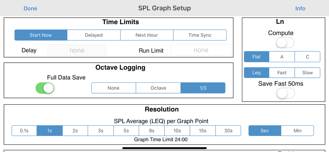Set resolution to 15s
The width and height of the screenshot is (329, 152).
202,130
